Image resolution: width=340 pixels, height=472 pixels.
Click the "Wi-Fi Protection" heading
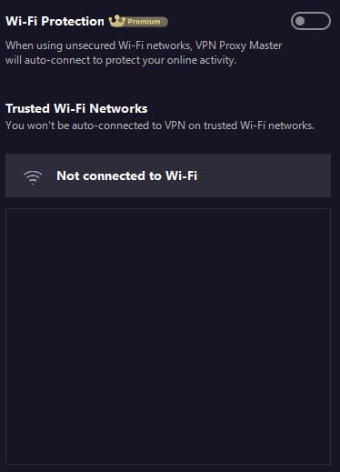coord(55,21)
